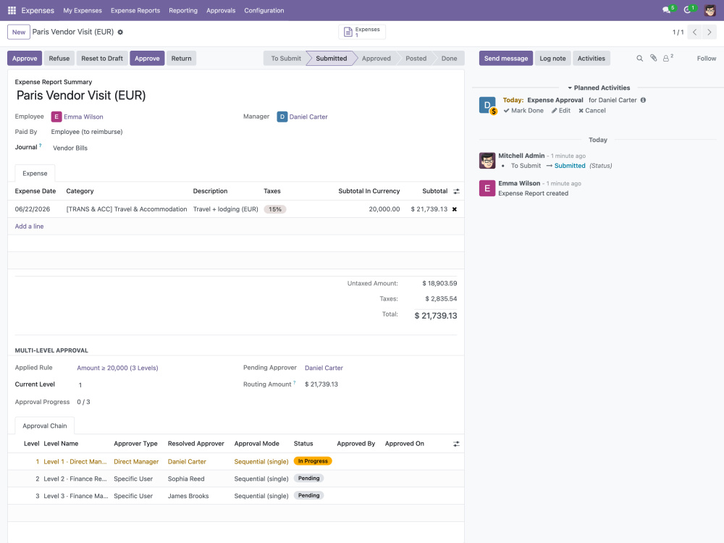Collapse the Planned Activities section
Screen dimensions: 724x543
[599, 88]
